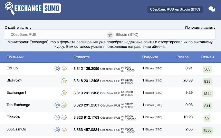Click the reserve value 10.23

(x=188, y=117)
